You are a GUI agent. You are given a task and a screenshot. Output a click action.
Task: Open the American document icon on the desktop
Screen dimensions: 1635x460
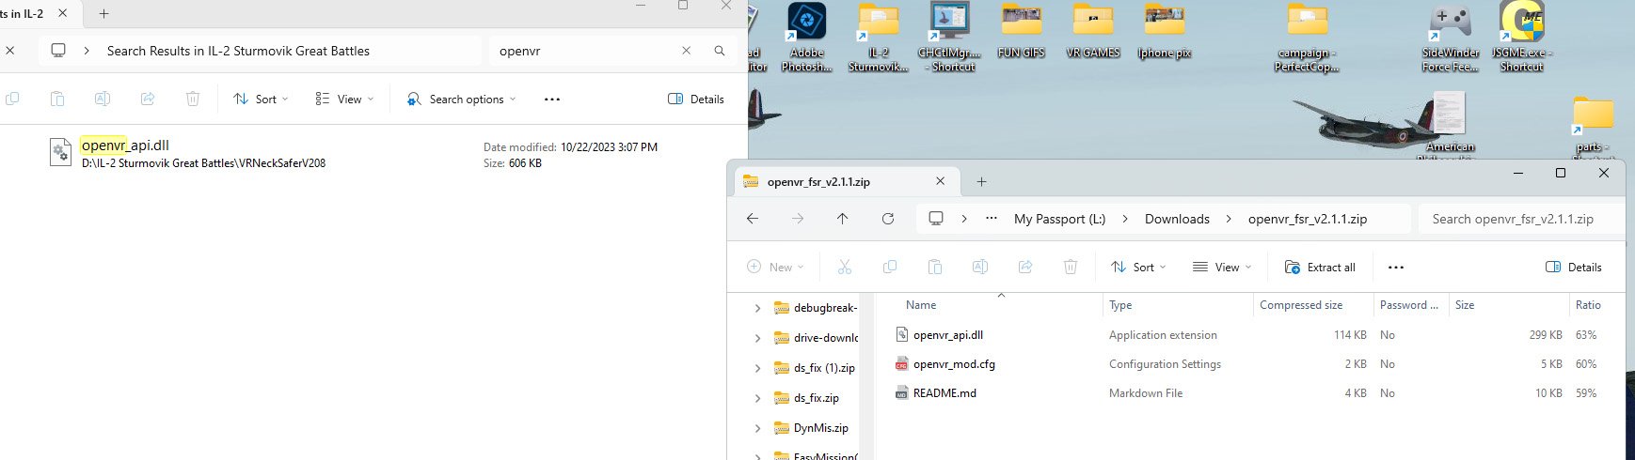tap(1450, 122)
